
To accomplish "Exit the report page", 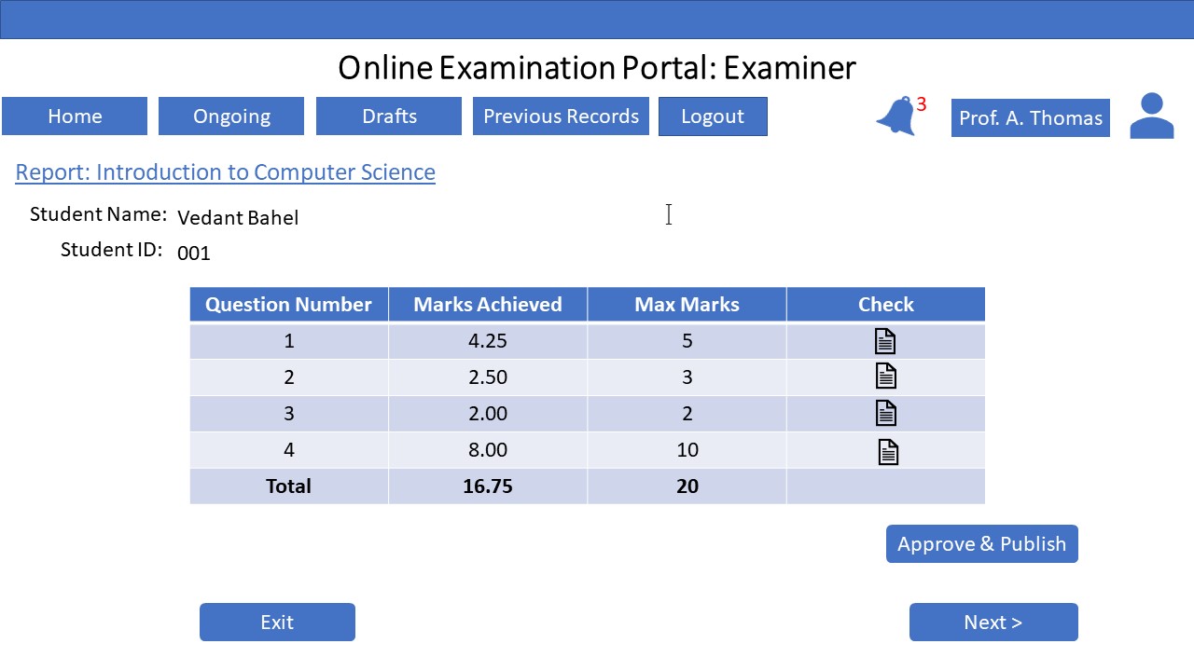I will tap(277, 623).
